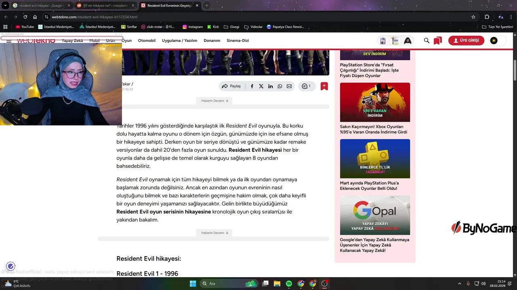Viewport: 517px width, 290px height.
Task: Bookmark the article with red plus icon
Action: pos(324,86)
